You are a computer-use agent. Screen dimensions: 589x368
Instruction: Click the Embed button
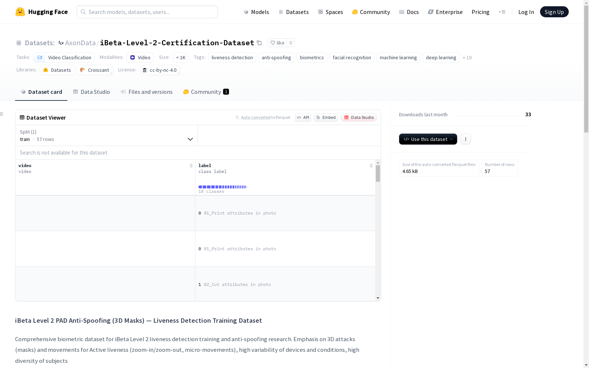[x=326, y=117]
